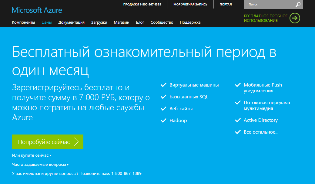
Task: Go to Документация section
Action: (71, 22)
